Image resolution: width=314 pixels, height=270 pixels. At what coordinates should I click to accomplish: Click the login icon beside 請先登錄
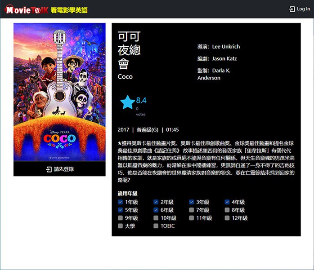click(49, 169)
